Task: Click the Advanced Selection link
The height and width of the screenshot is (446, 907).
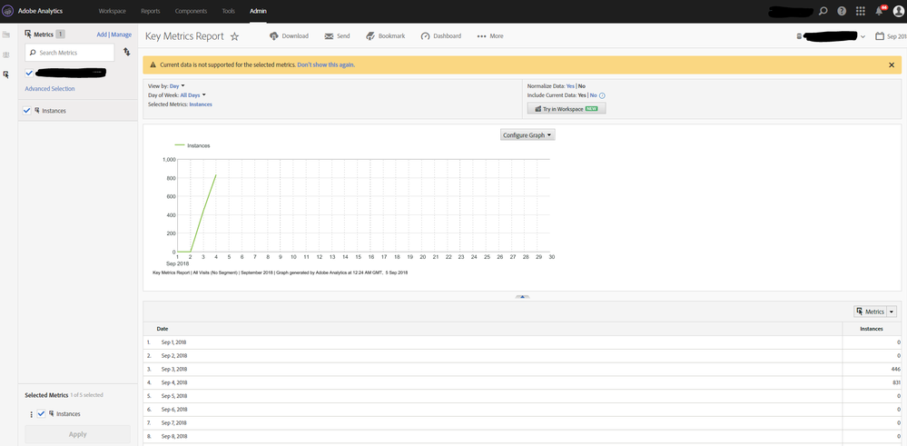Action: coord(50,89)
